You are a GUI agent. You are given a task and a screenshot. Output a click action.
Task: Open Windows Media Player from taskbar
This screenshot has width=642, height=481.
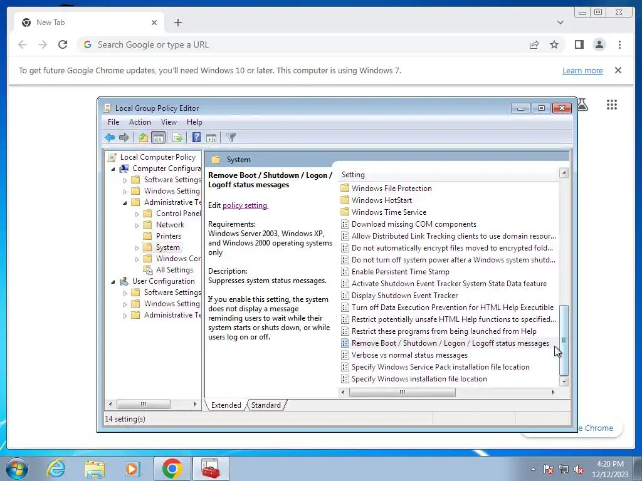click(132, 468)
